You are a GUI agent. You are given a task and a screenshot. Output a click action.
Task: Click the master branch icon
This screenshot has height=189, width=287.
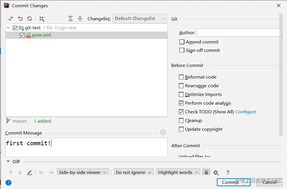pyautogui.click(x=8, y=121)
